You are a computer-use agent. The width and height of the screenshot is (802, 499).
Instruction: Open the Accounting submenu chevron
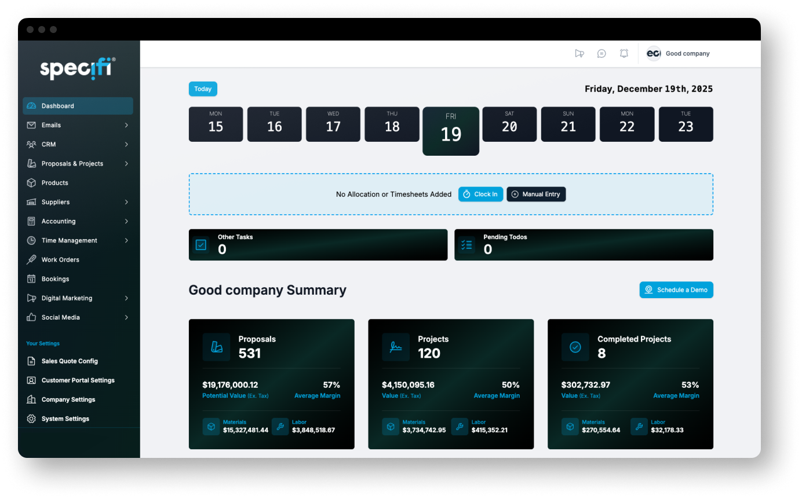[x=126, y=221]
